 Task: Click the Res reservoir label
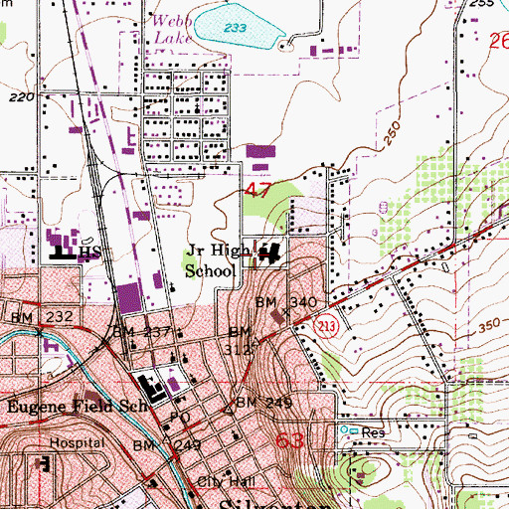373,432
